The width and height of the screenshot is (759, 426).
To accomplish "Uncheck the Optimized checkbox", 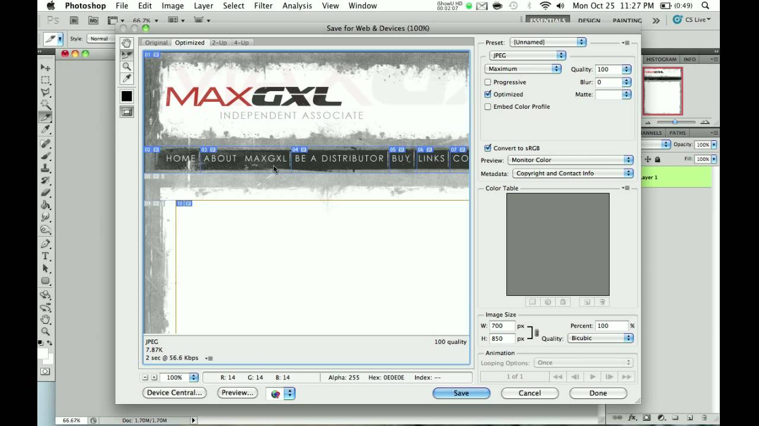I will [x=488, y=94].
